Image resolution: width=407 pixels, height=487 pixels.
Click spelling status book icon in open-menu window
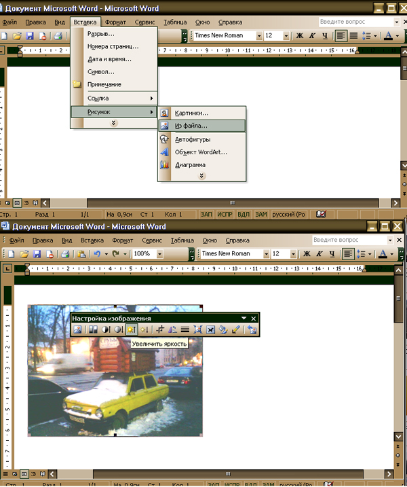tap(321, 215)
